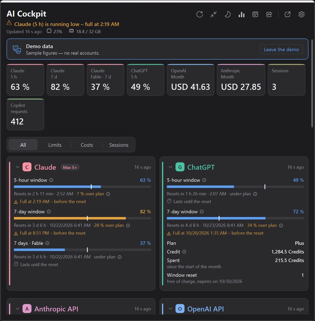Click info icon after 7 % over plan
The height and width of the screenshot is (321, 315).
pyautogui.click(x=108, y=194)
